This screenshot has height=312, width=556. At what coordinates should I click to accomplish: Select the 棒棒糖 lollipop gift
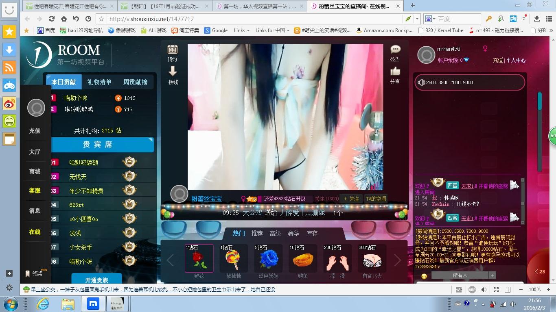point(234,258)
